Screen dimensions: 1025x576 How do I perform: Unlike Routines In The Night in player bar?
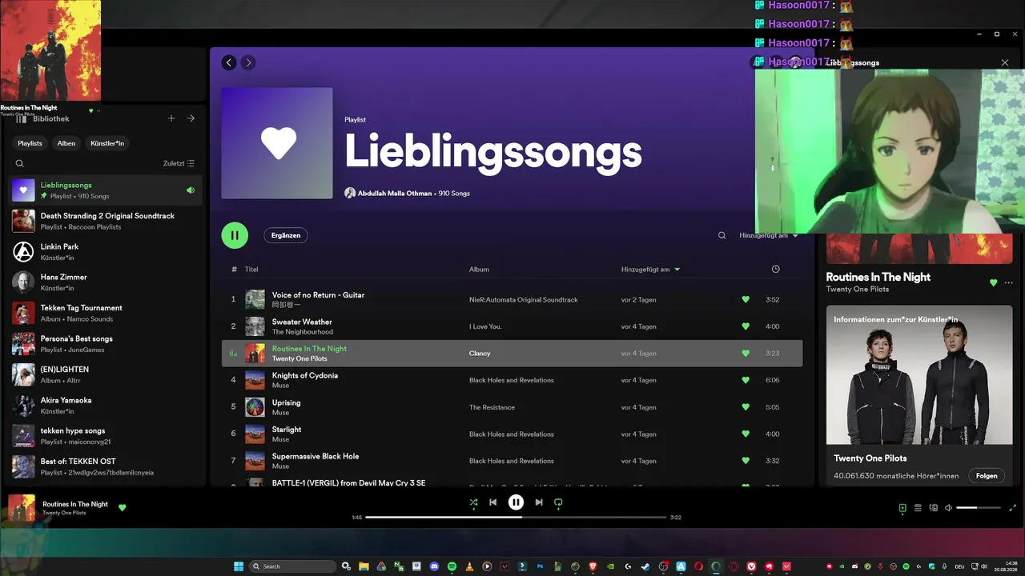point(123,507)
